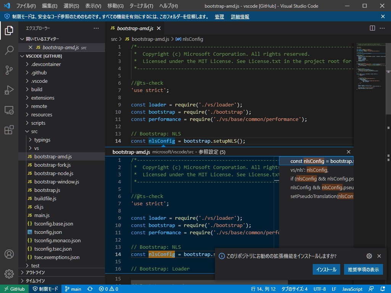Viewport: 391px width, 293px height.
Task: Click the main branch indicator in status bar
Action: click(x=73, y=289)
